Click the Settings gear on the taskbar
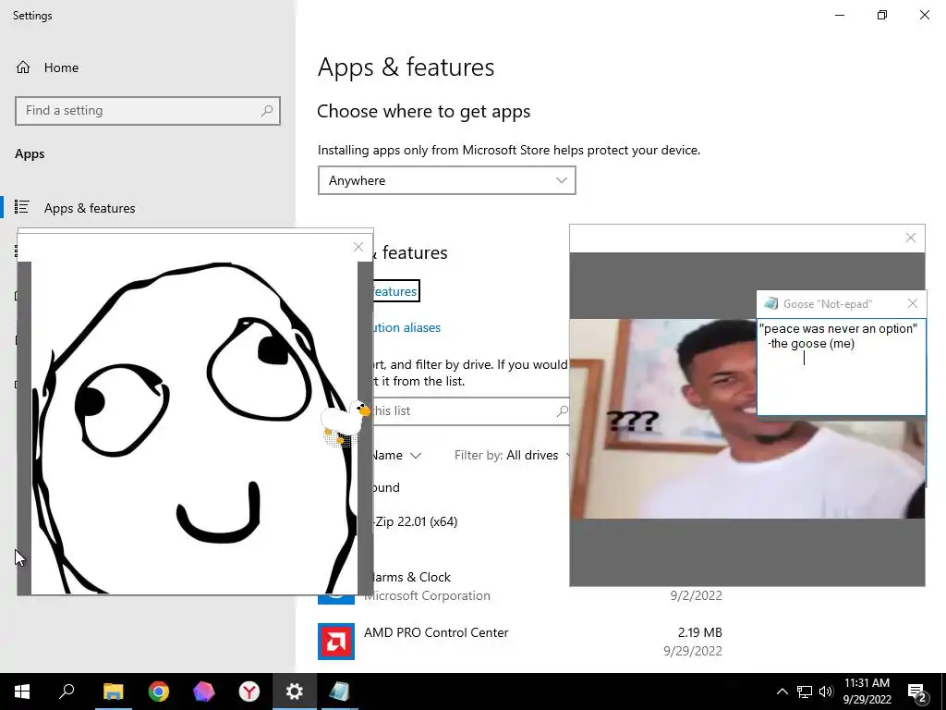The height and width of the screenshot is (710, 946). coord(295,692)
